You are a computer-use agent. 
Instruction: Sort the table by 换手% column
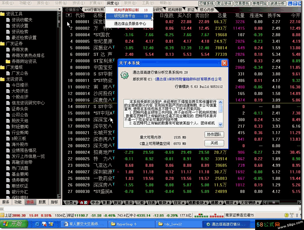click(274, 15)
